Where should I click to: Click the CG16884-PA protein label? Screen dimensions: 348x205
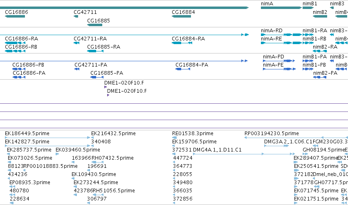point(192,65)
